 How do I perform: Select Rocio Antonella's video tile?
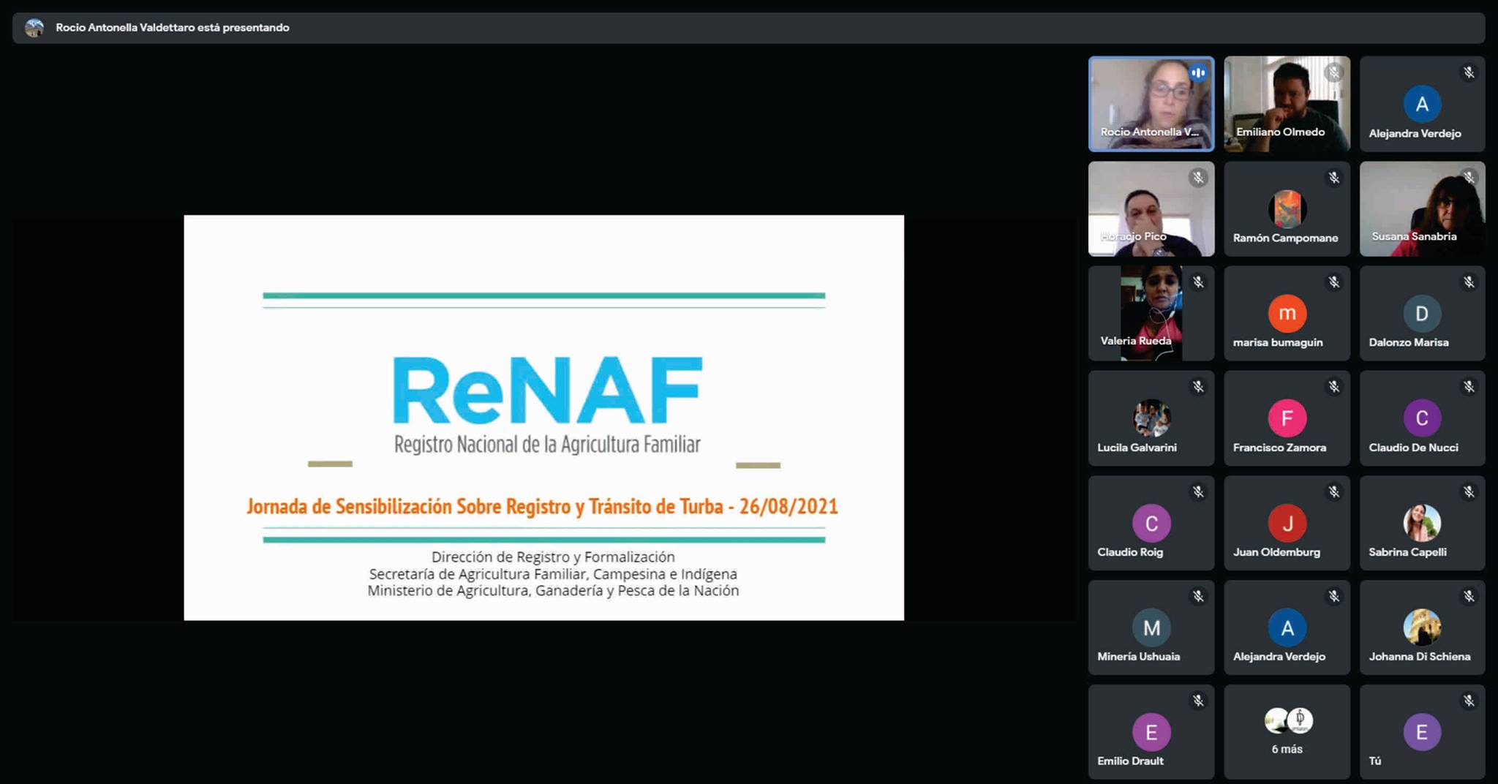pos(1151,104)
